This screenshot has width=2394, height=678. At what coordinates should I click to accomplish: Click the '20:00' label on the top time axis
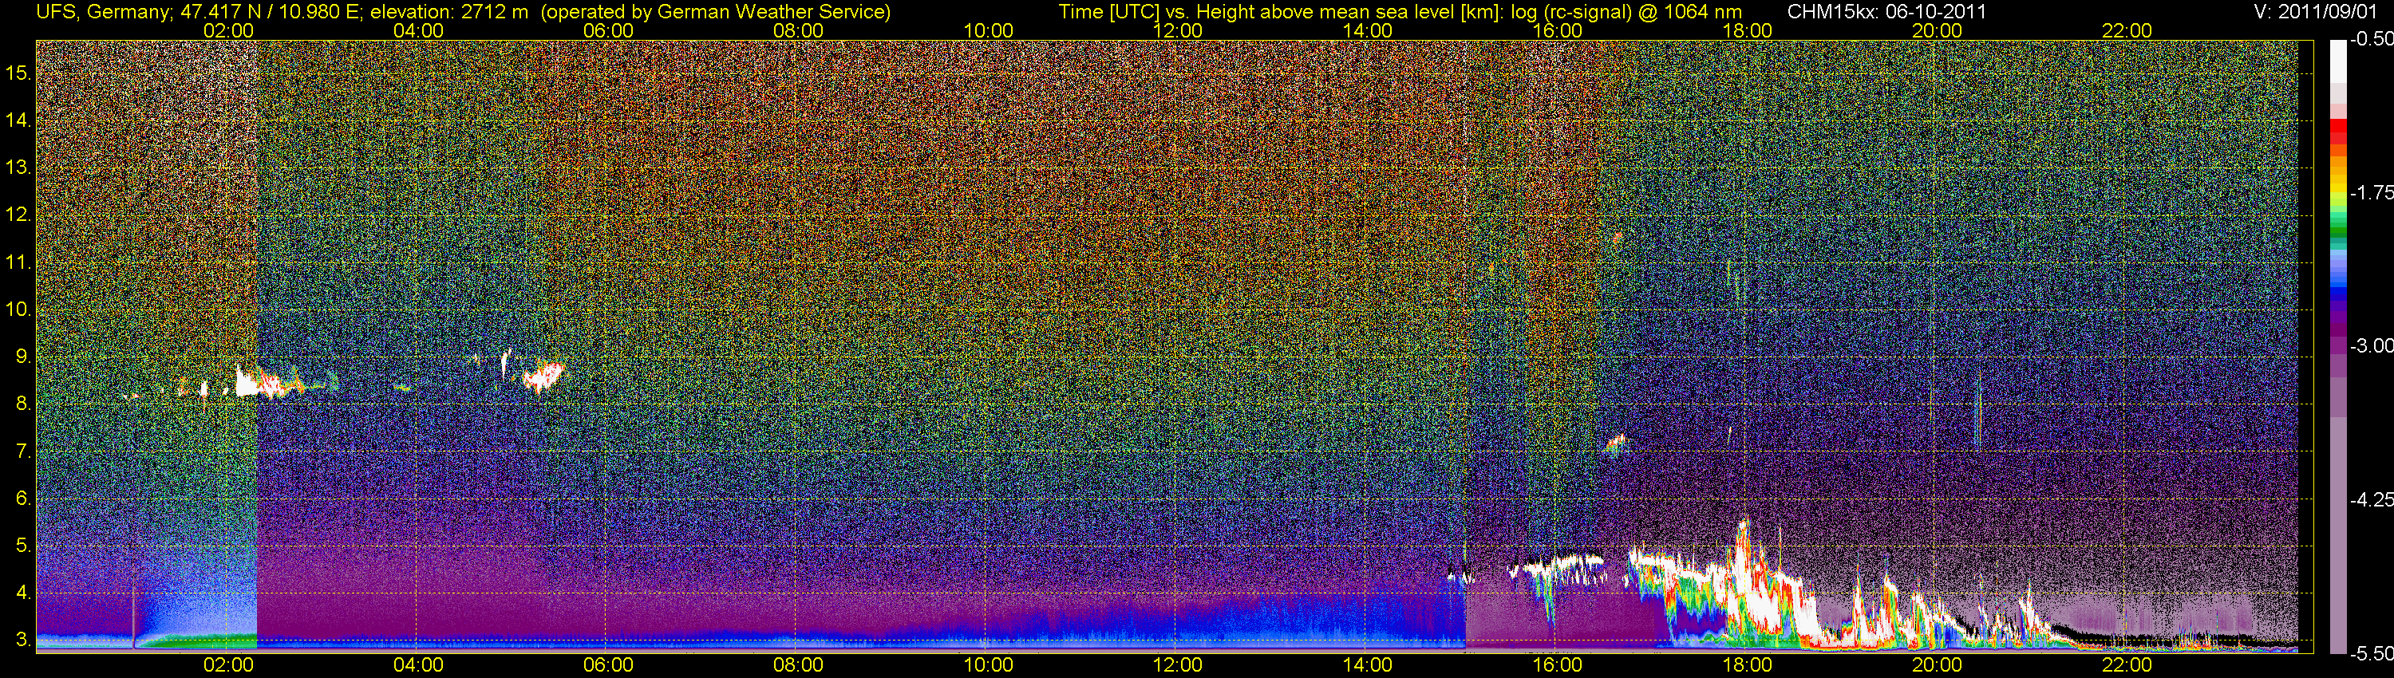[x=1937, y=30]
